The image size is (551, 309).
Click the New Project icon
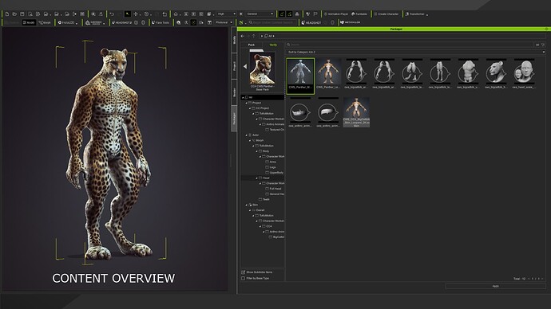point(7,14)
